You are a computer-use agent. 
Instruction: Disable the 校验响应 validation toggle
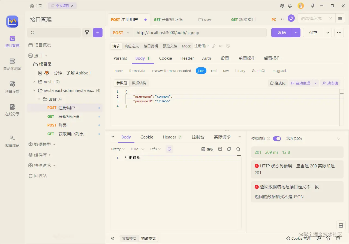[277, 138]
